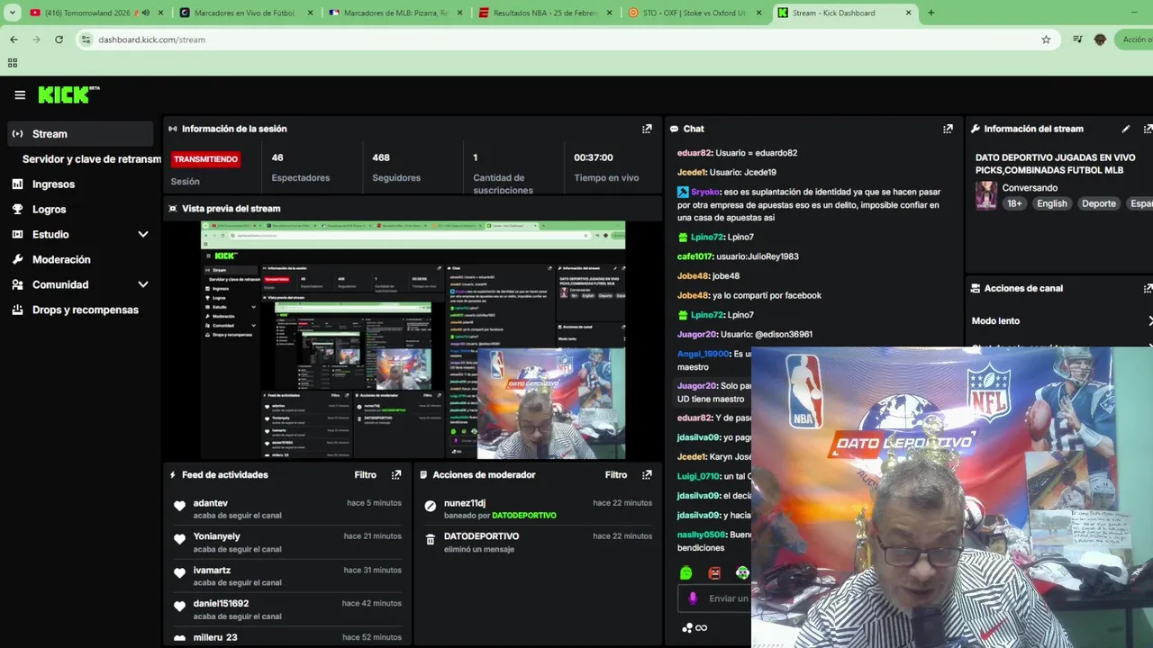Viewport: 1153px width, 648px height.
Task: Click username Sryoko in chat
Action: [x=705, y=192]
